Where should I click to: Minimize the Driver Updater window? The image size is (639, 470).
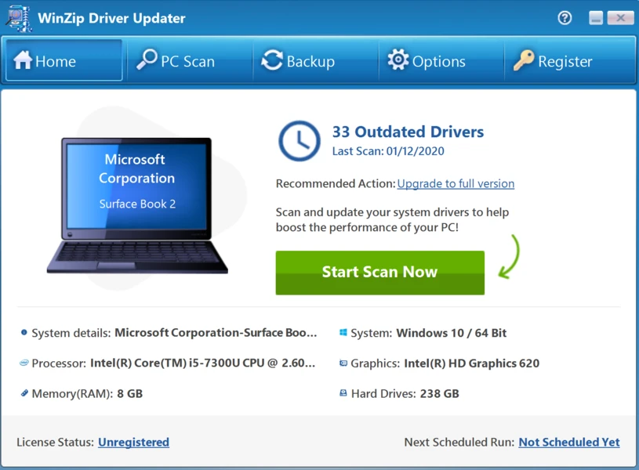(x=596, y=18)
